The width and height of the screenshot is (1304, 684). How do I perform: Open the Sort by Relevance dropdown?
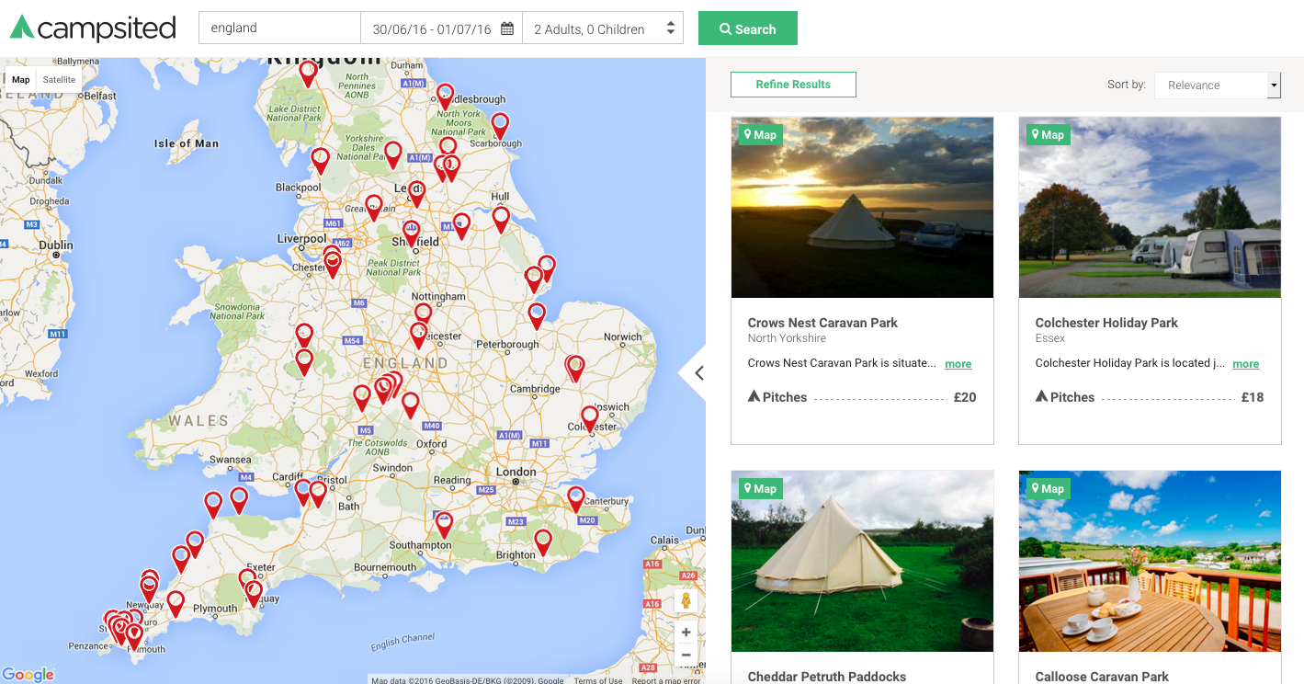[1217, 85]
